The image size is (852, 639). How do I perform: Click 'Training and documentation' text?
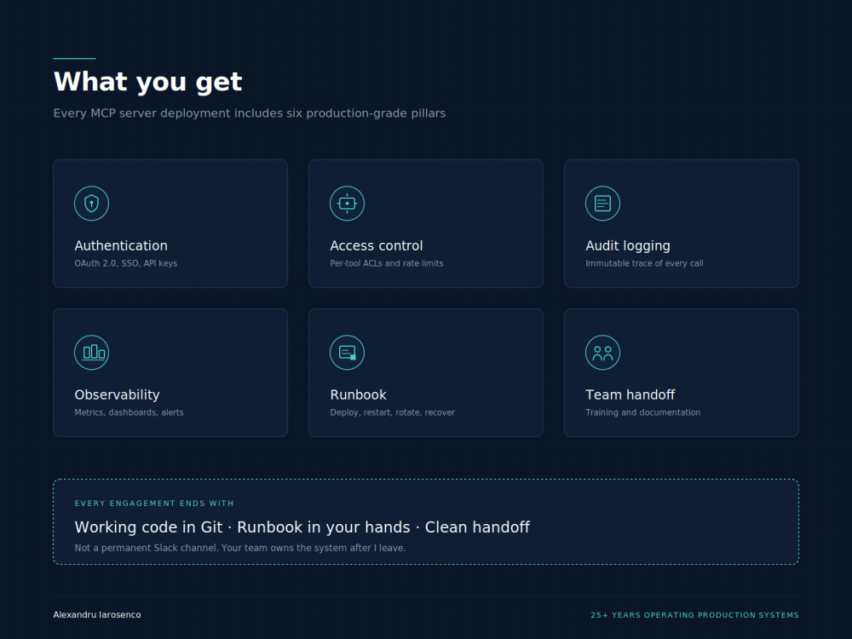642,412
